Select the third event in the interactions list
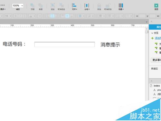 tap(158, 52)
